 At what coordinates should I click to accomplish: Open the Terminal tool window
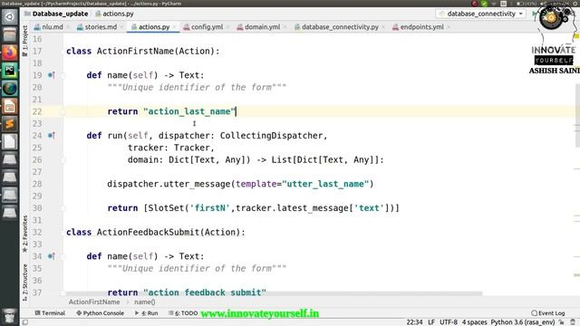point(50,313)
